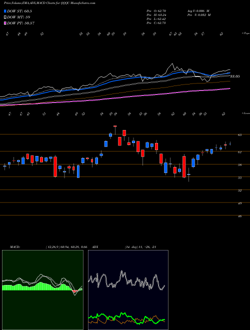The width and height of the screenshot is (250, 330).
Task: Click the 'Pre C: 62.73' value
Action: [156, 23]
